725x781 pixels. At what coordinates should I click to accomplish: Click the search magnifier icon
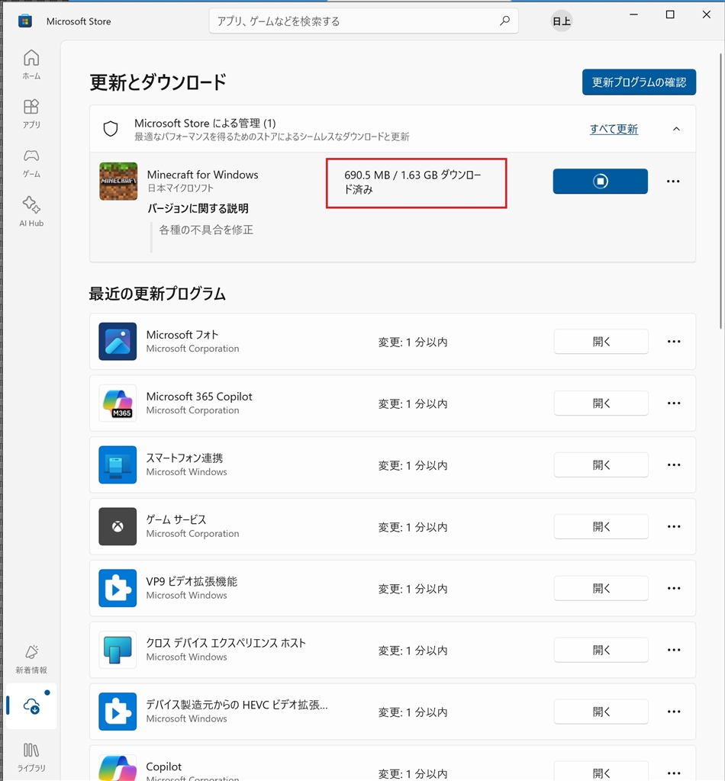pos(504,21)
